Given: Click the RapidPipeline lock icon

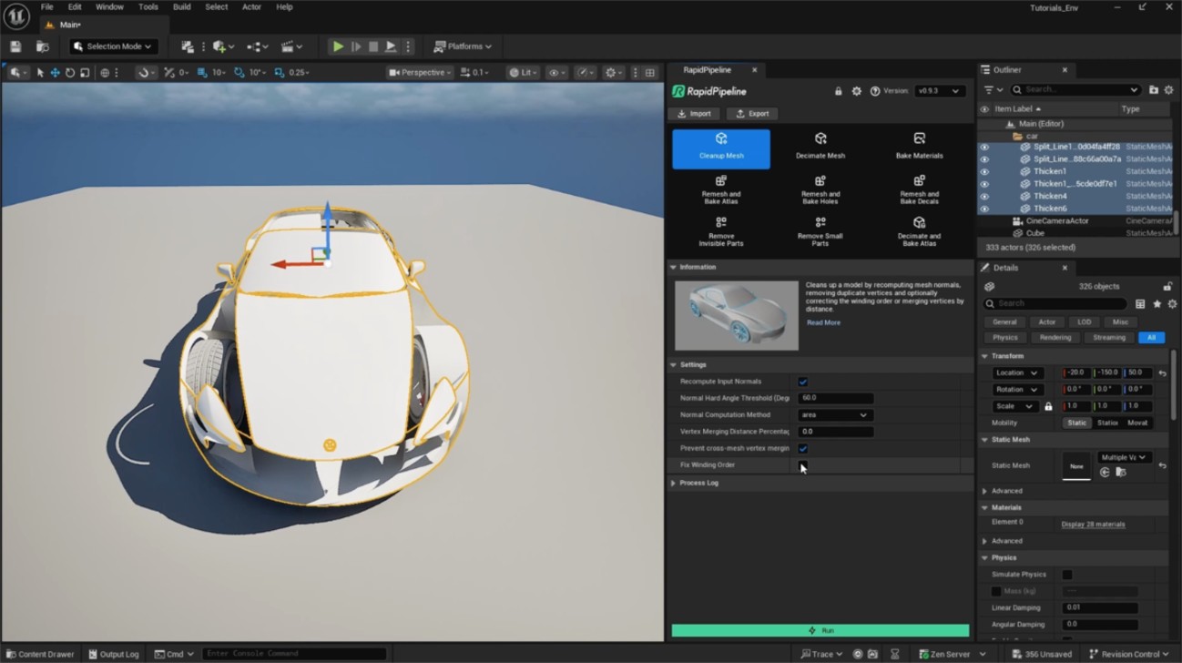Looking at the screenshot, I should pyautogui.click(x=839, y=91).
